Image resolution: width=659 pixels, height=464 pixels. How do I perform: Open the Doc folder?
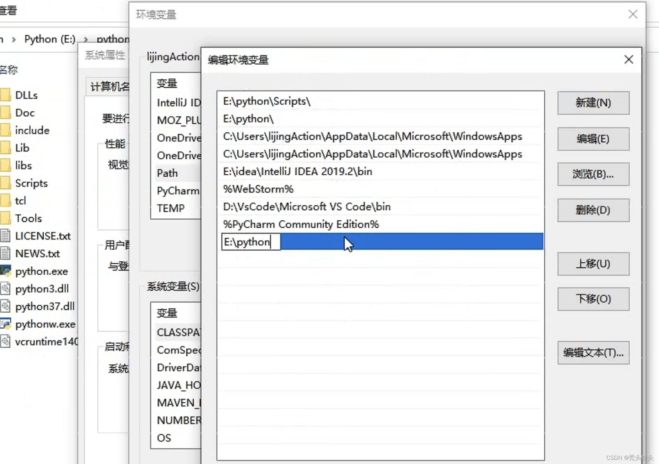tap(25, 113)
